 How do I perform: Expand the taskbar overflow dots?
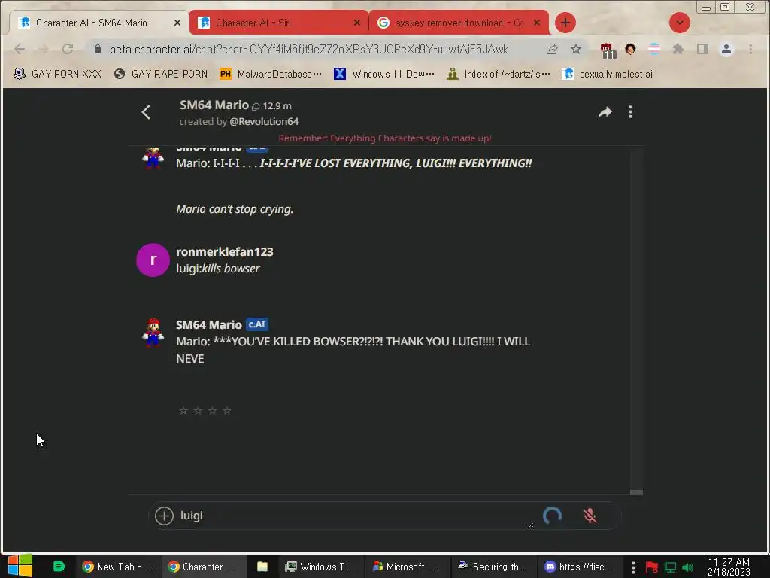[633, 567]
